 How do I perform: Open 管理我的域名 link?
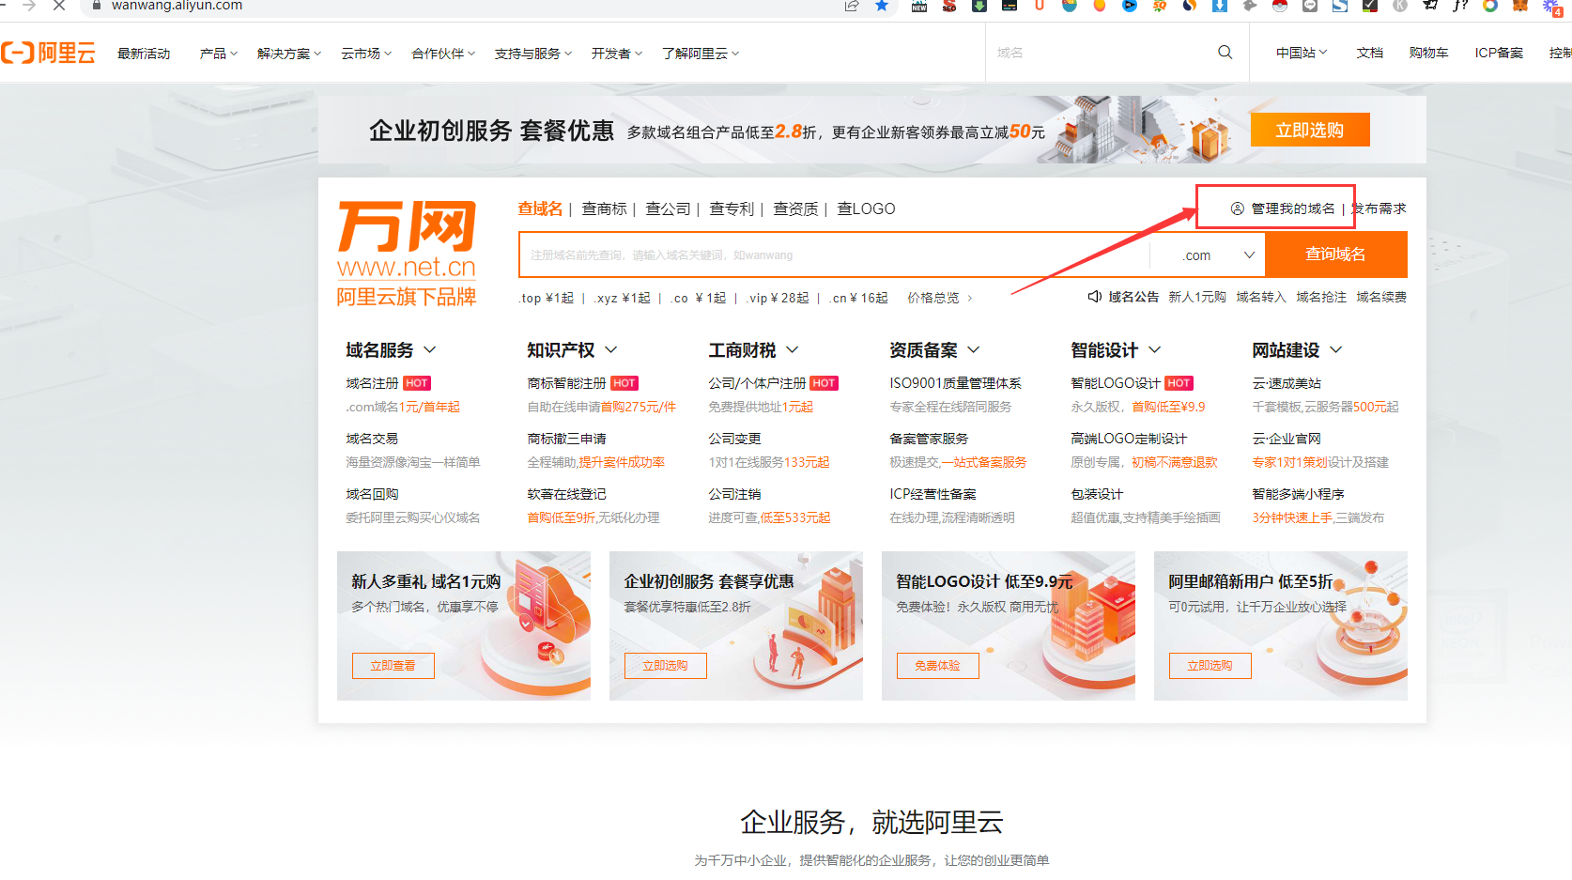(x=1292, y=208)
